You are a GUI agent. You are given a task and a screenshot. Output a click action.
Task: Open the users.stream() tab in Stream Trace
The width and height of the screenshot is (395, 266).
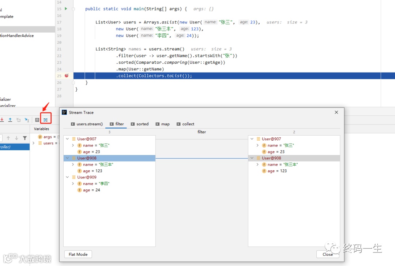tap(87, 124)
